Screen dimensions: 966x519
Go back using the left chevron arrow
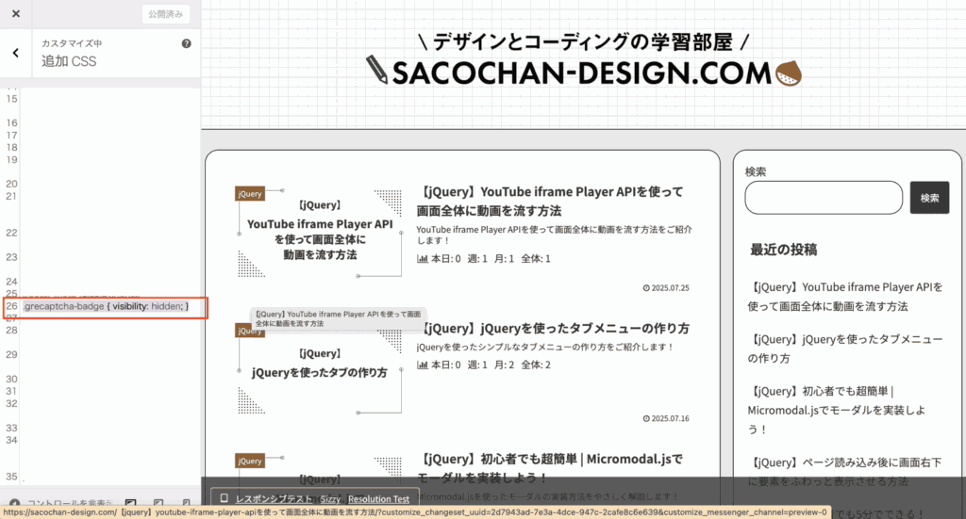tap(16, 53)
